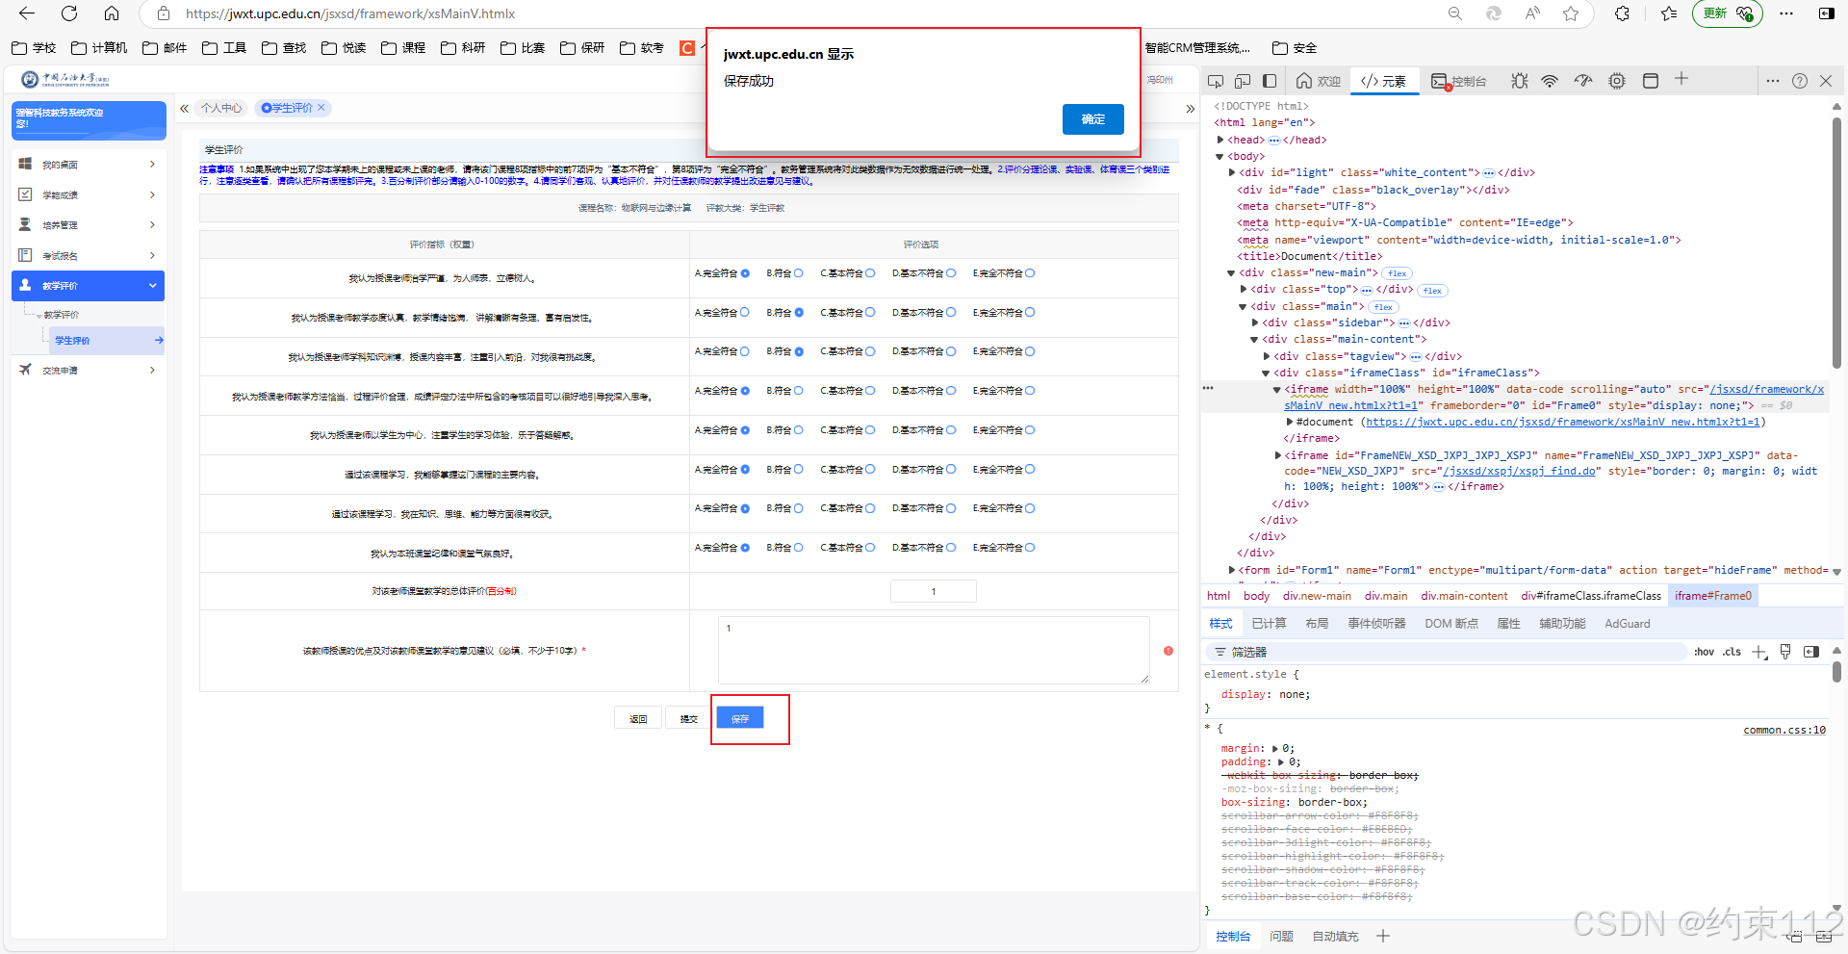Open the 布局 styles tab

tap(1317, 624)
